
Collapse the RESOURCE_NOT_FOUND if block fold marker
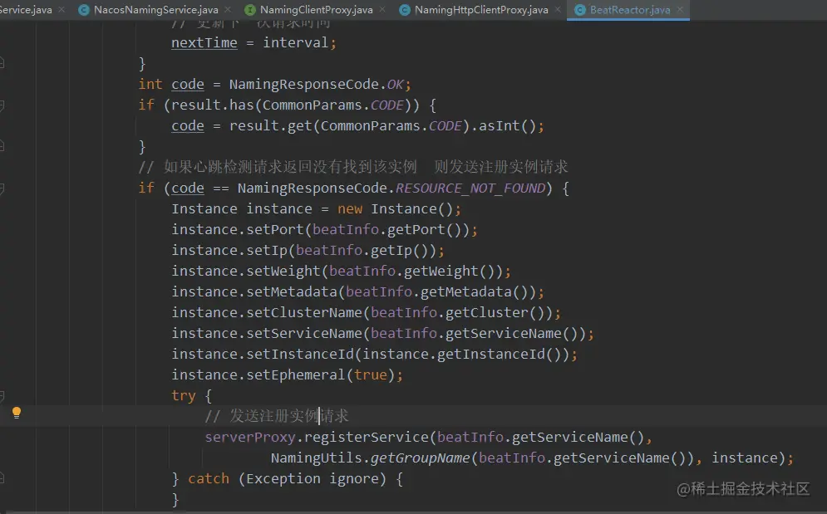[2, 188]
